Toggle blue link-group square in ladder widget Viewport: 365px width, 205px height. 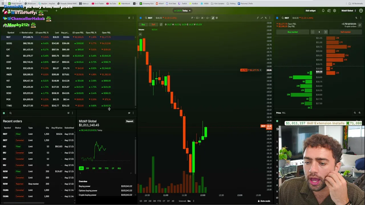(x=277, y=18)
